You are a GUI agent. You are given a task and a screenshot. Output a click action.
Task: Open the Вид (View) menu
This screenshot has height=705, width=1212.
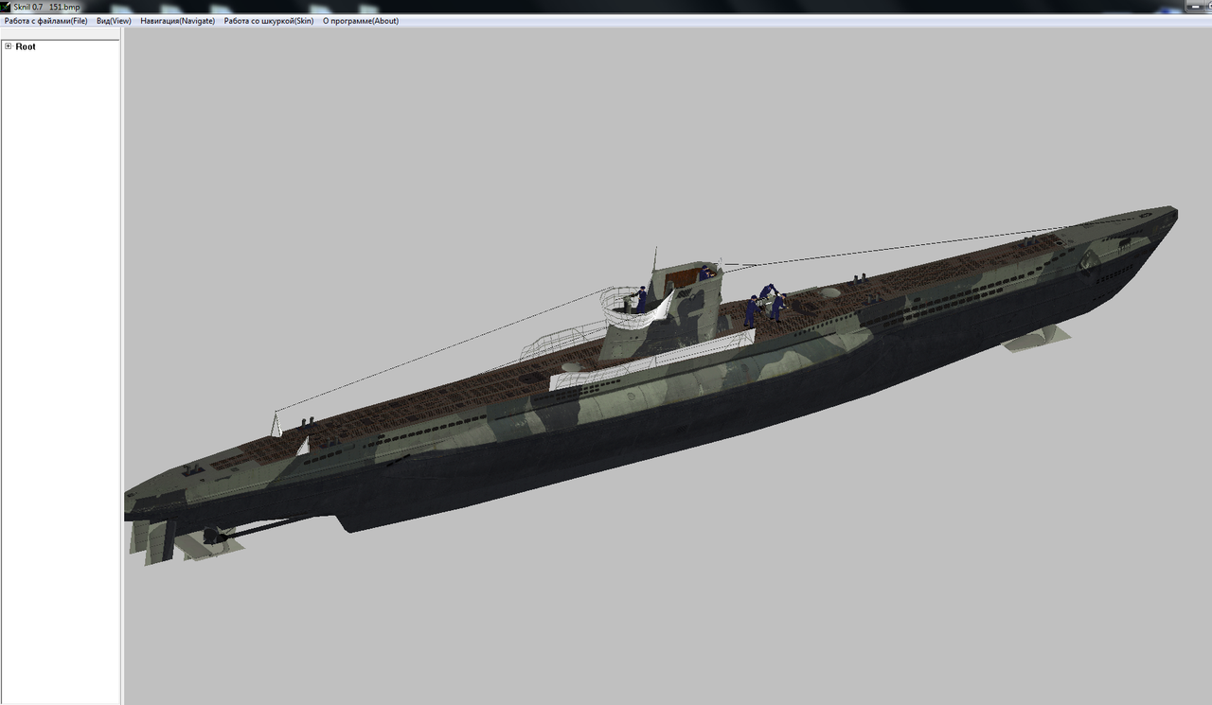point(114,21)
